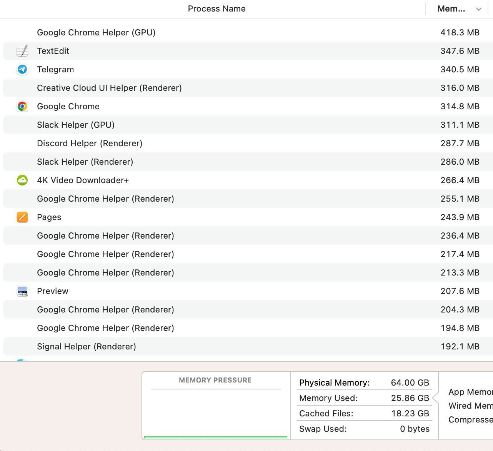Click the Preview app icon
The image size is (493, 451).
click(22, 291)
